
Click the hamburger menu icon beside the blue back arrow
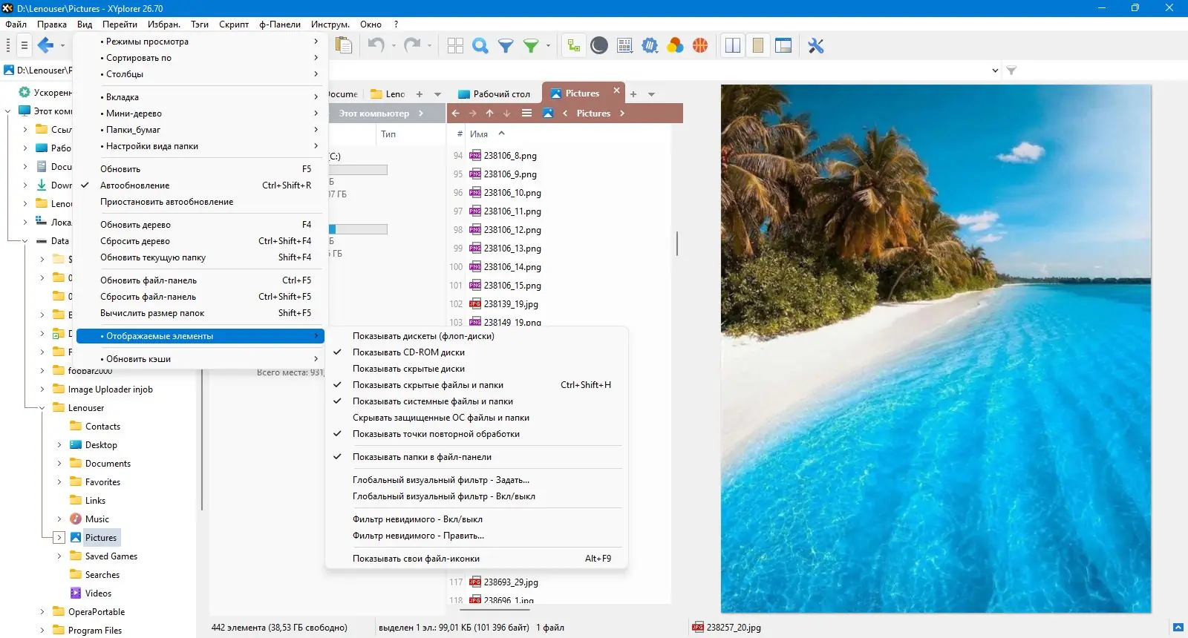click(24, 45)
